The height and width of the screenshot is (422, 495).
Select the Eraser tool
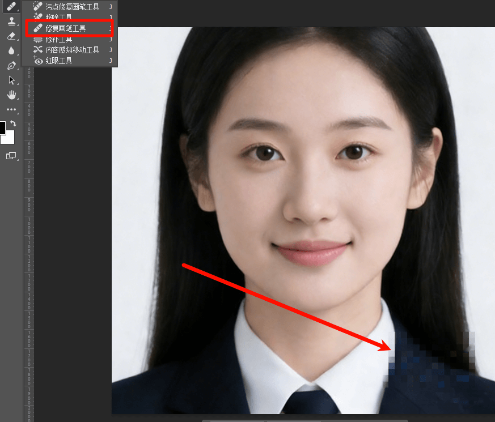(11, 36)
